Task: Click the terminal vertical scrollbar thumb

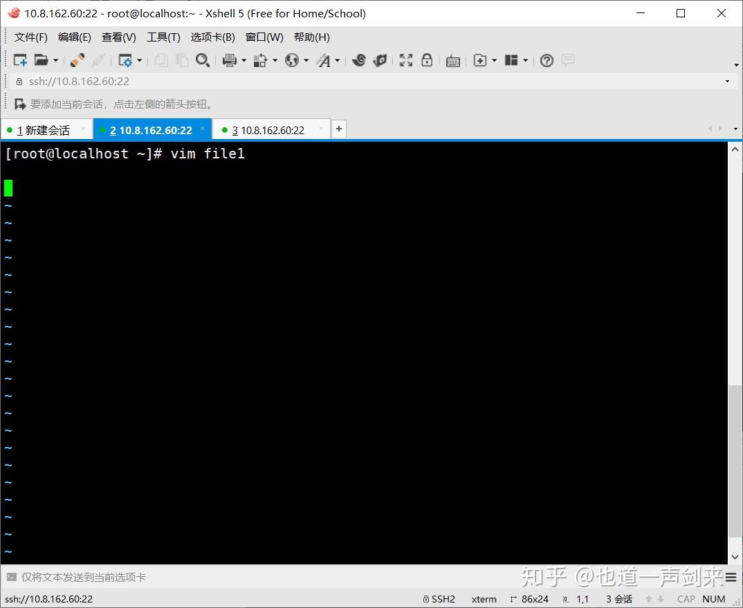Action: [x=735, y=461]
